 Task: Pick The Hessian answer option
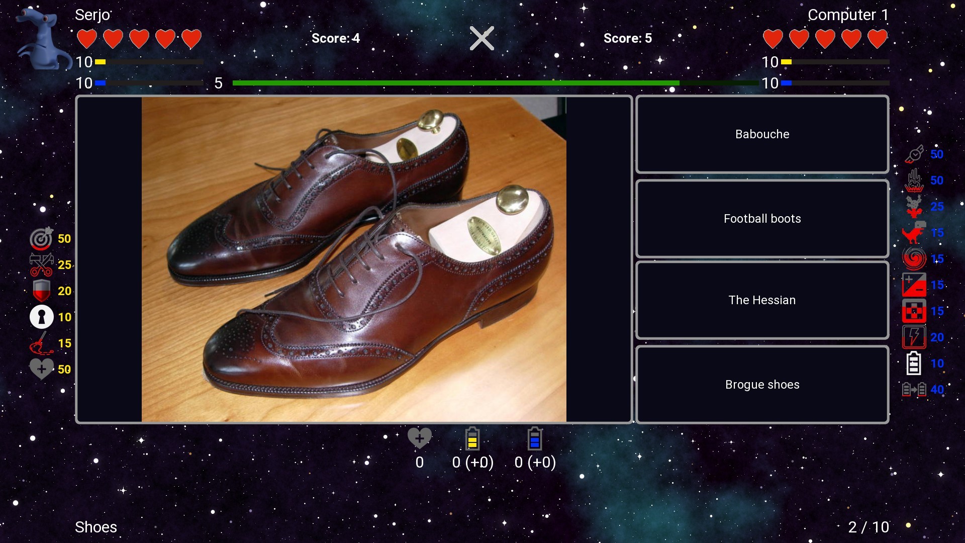coord(761,300)
